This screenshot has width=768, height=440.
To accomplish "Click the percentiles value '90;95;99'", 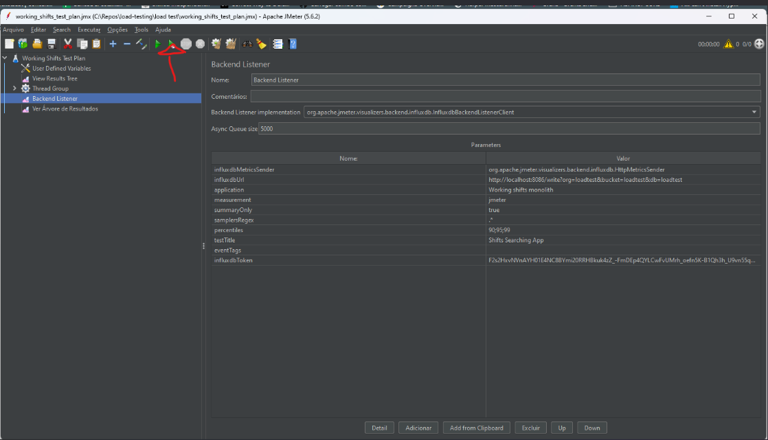I will point(623,230).
